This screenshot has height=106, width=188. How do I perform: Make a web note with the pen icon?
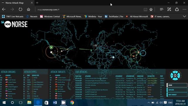pyautogui.click(x=169, y=9)
